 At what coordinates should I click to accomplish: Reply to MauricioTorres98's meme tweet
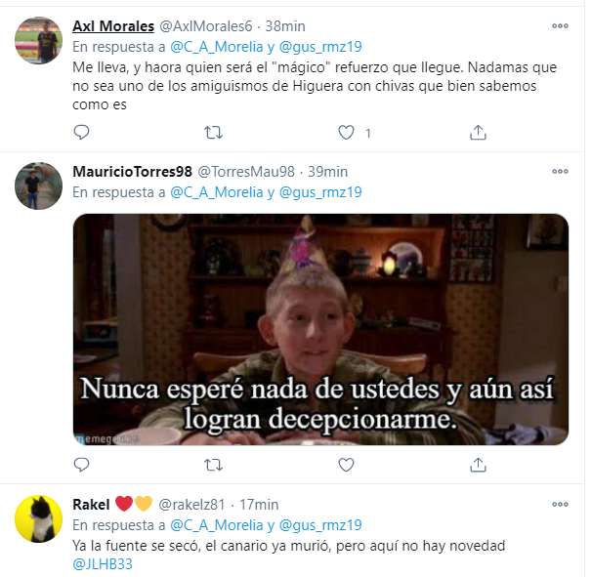tap(81, 465)
